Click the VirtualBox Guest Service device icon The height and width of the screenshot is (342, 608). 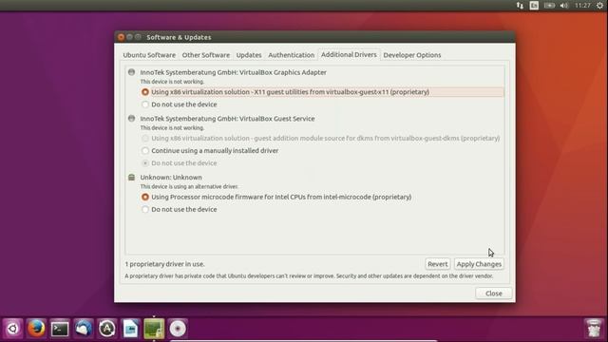tap(131, 118)
